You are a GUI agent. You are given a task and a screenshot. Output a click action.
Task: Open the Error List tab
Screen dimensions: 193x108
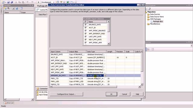[x=9, y=103]
